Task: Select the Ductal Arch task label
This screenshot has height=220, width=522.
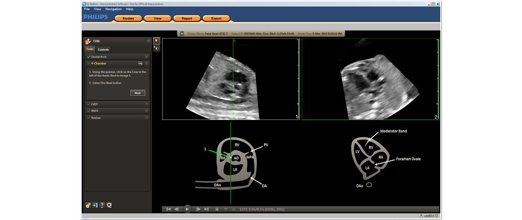Action: 99,57
